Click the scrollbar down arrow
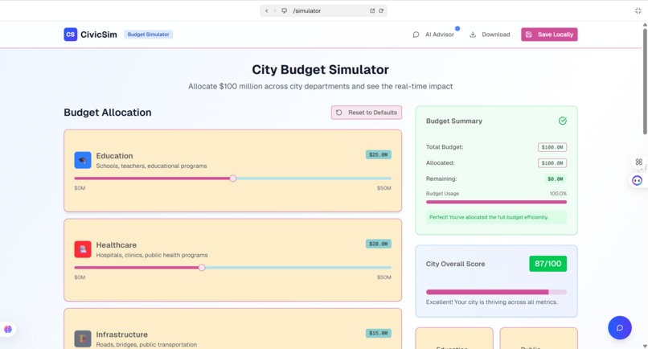Viewport: 648px width, 349px height. point(645,346)
